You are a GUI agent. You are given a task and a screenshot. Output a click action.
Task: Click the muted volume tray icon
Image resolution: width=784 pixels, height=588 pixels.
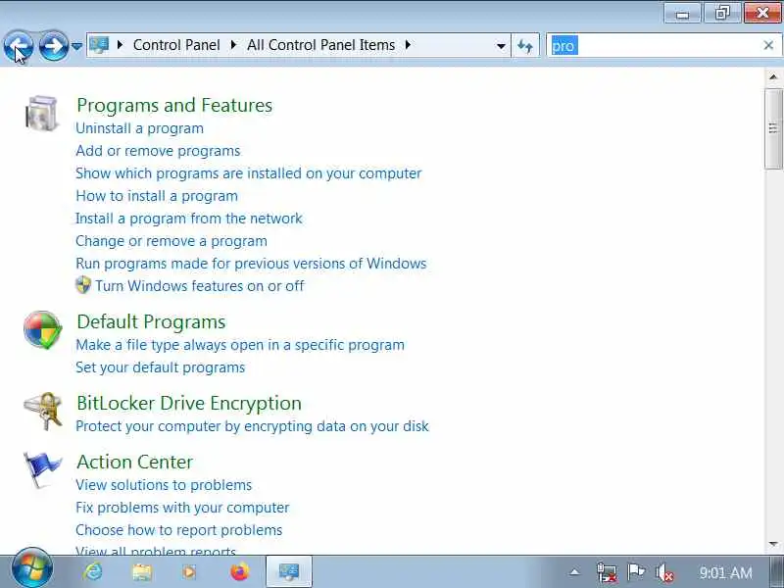tap(664, 572)
